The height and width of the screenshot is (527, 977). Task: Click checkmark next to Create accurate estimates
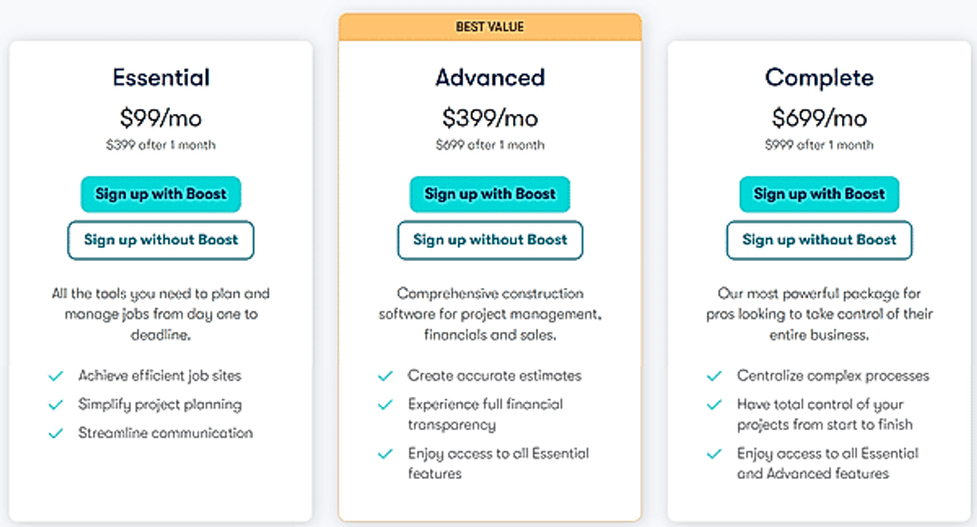(386, 377)
